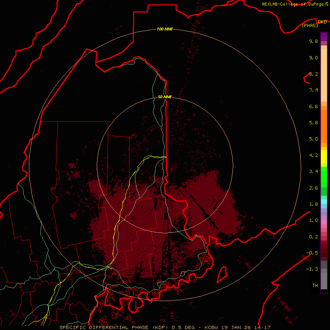The image size is (330, 330).
Task: Click the 50 NMI range ring label
Action: 165,97
